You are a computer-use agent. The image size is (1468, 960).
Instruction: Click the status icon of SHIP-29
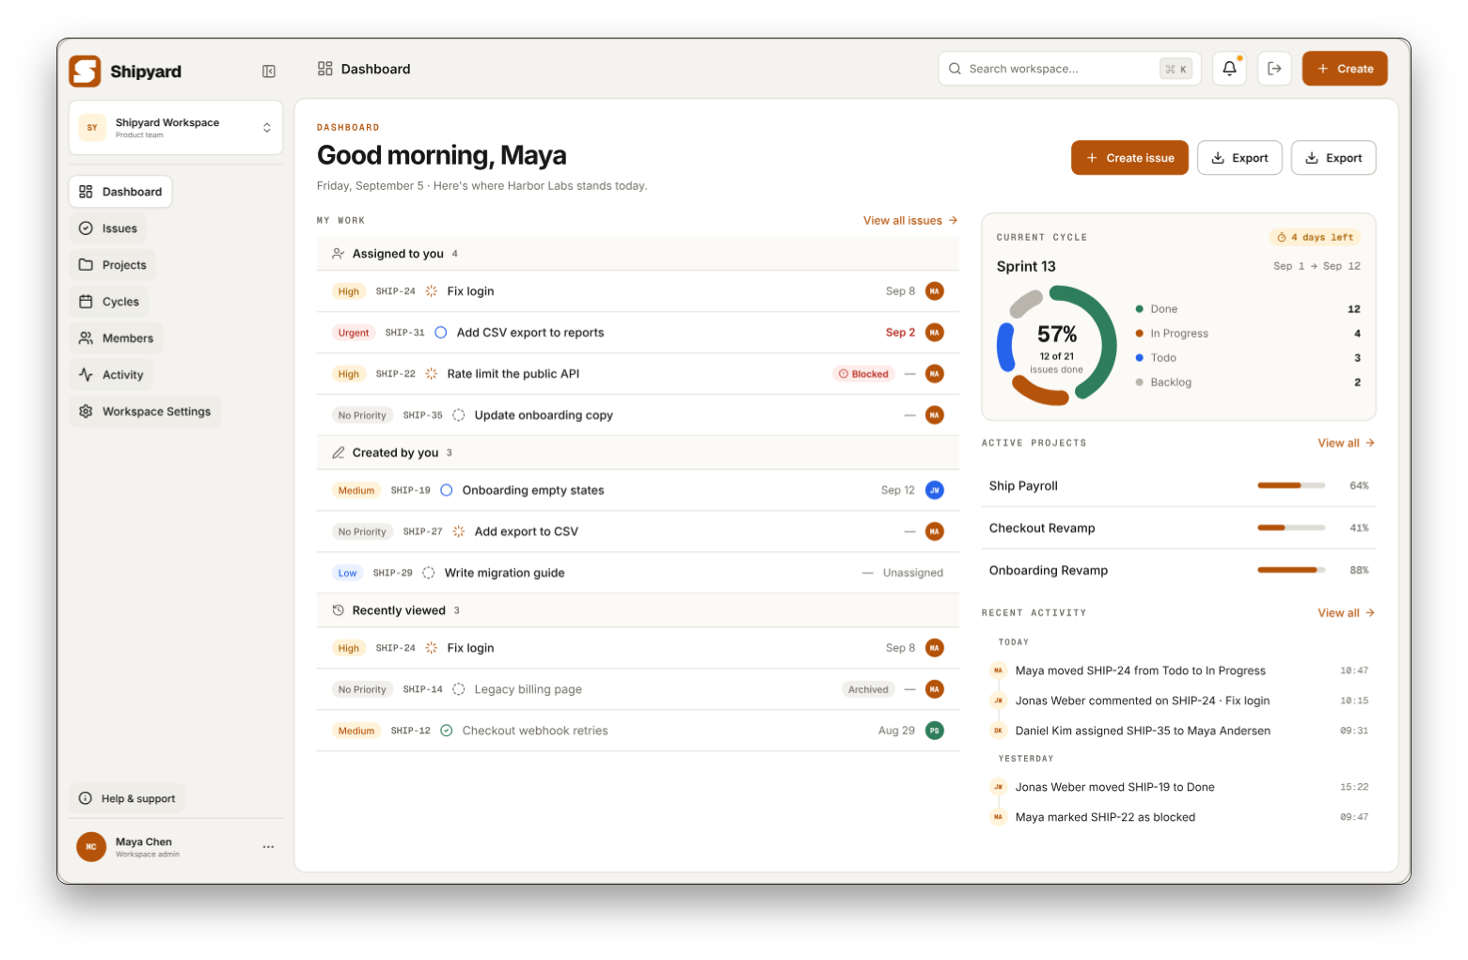tap(428, 574)
